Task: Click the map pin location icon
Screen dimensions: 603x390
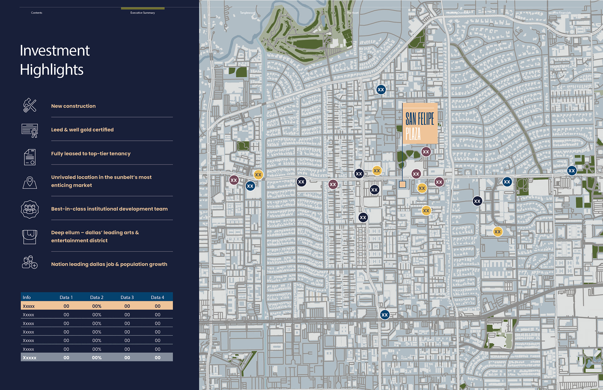Action: [30, 182]
